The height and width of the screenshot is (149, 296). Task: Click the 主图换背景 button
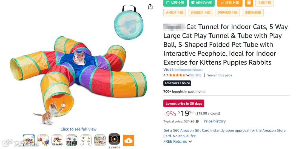click(253, 12)
